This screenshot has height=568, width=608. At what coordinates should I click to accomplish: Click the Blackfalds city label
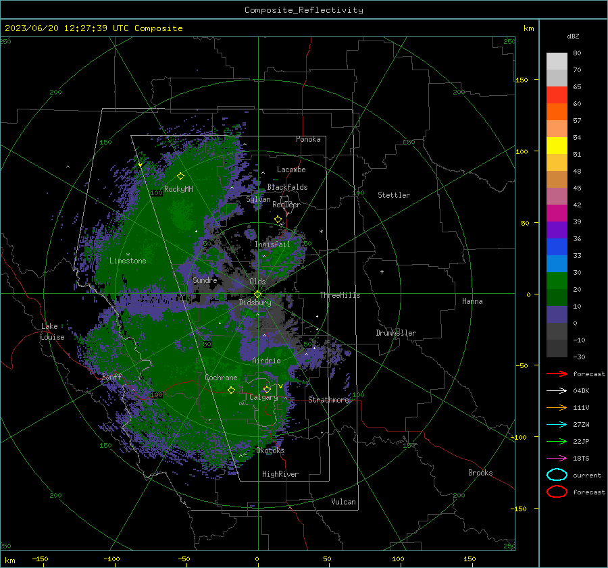[287, 187]
